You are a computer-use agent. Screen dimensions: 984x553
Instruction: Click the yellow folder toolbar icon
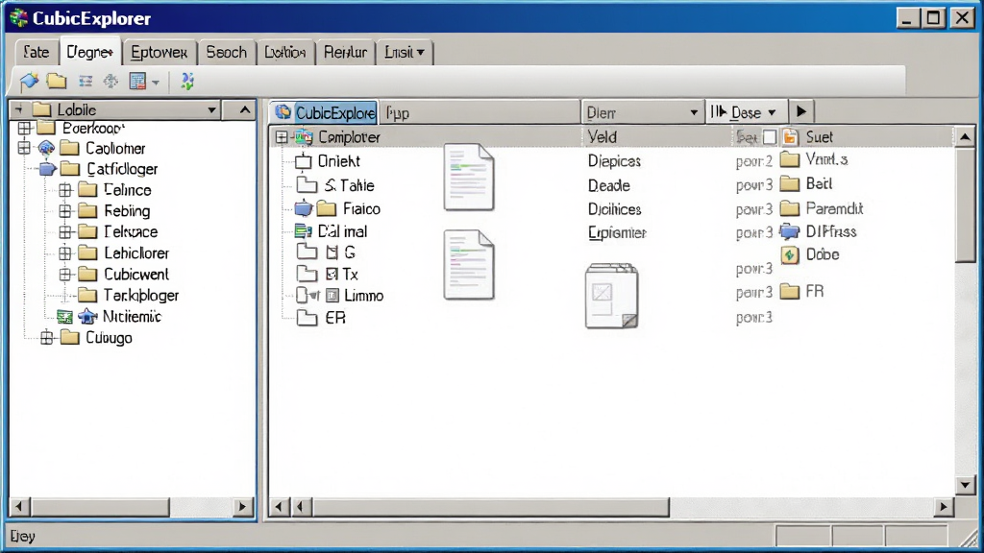pos(57,81)
